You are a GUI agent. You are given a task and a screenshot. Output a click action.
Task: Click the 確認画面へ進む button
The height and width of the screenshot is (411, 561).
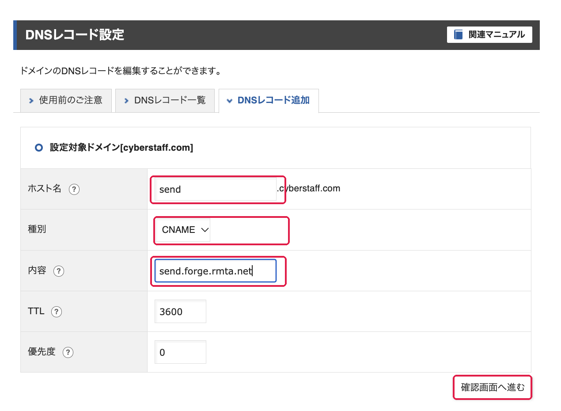[493, 388]
